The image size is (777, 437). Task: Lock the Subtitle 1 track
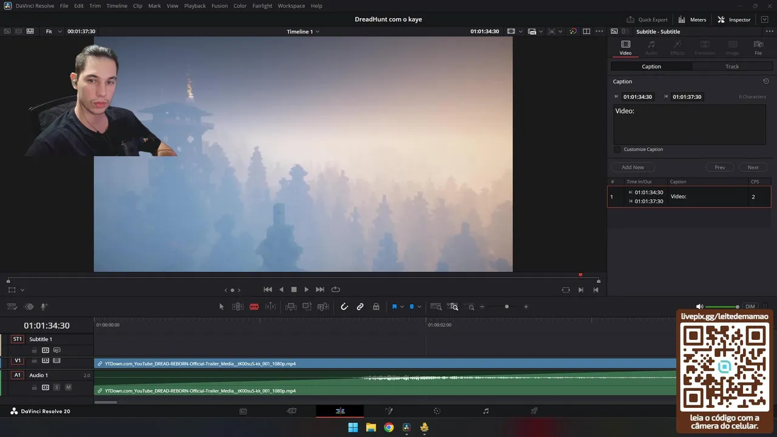tap(35, 350)
